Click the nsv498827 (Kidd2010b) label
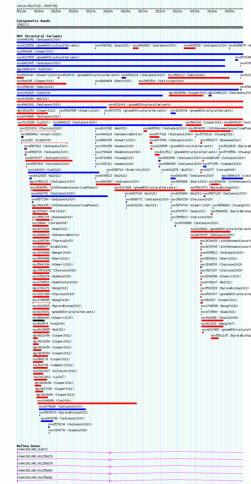 (x=50, y=247)
